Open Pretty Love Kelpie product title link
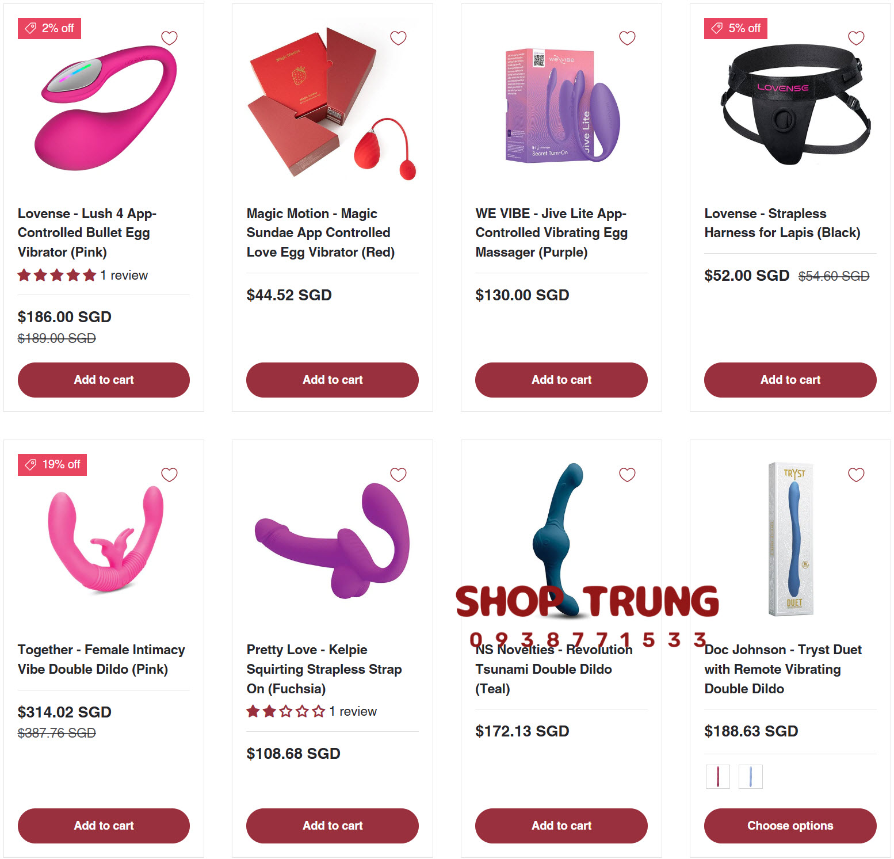The width and height of the screenshot is (894, 859). (x=324, y=669)
